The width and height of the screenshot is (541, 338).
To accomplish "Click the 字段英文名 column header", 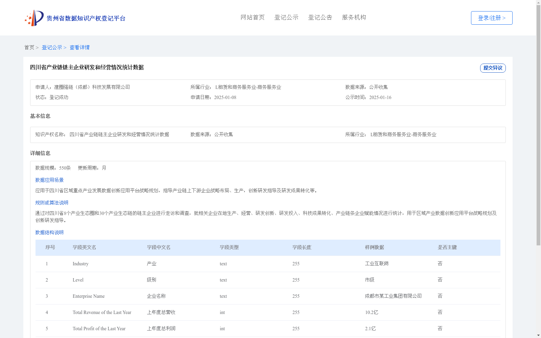I will (x=84, y=247).
